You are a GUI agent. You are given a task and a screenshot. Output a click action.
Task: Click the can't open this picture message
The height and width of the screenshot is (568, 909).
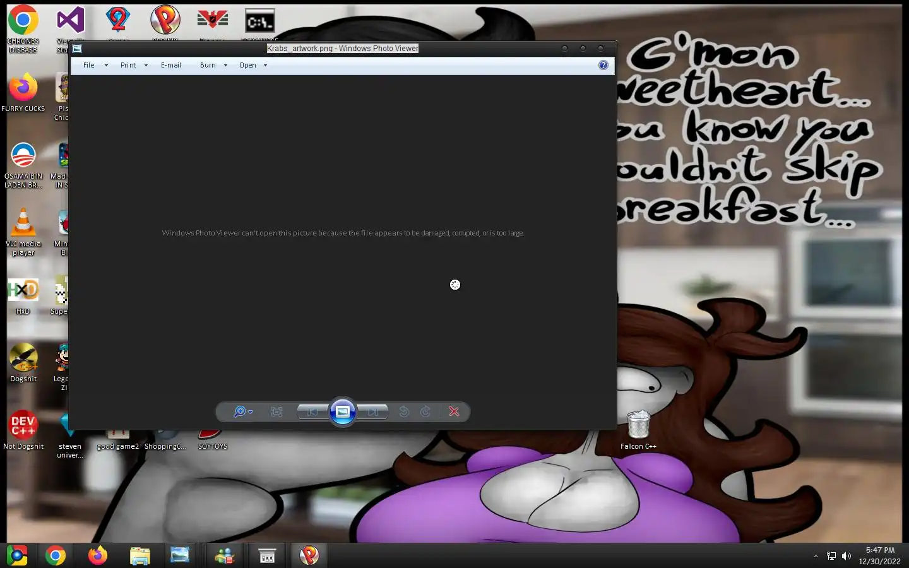[x=343, y=233]
